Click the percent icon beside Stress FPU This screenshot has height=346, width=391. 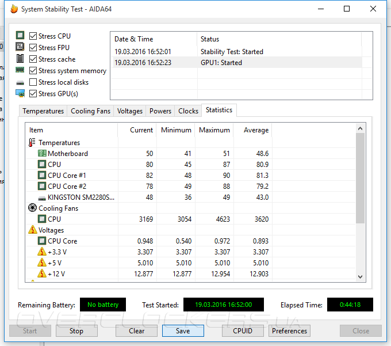(x=20, y=47)
